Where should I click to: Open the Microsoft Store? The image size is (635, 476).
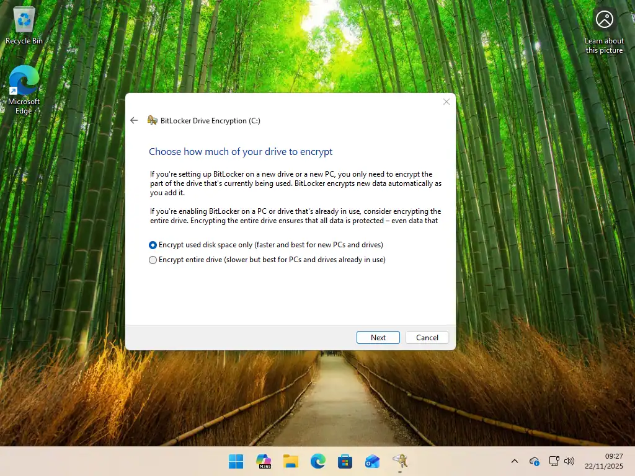(x=345, y=461)
